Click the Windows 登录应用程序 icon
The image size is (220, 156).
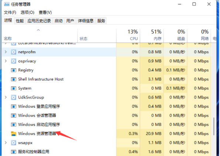point(13,106)
